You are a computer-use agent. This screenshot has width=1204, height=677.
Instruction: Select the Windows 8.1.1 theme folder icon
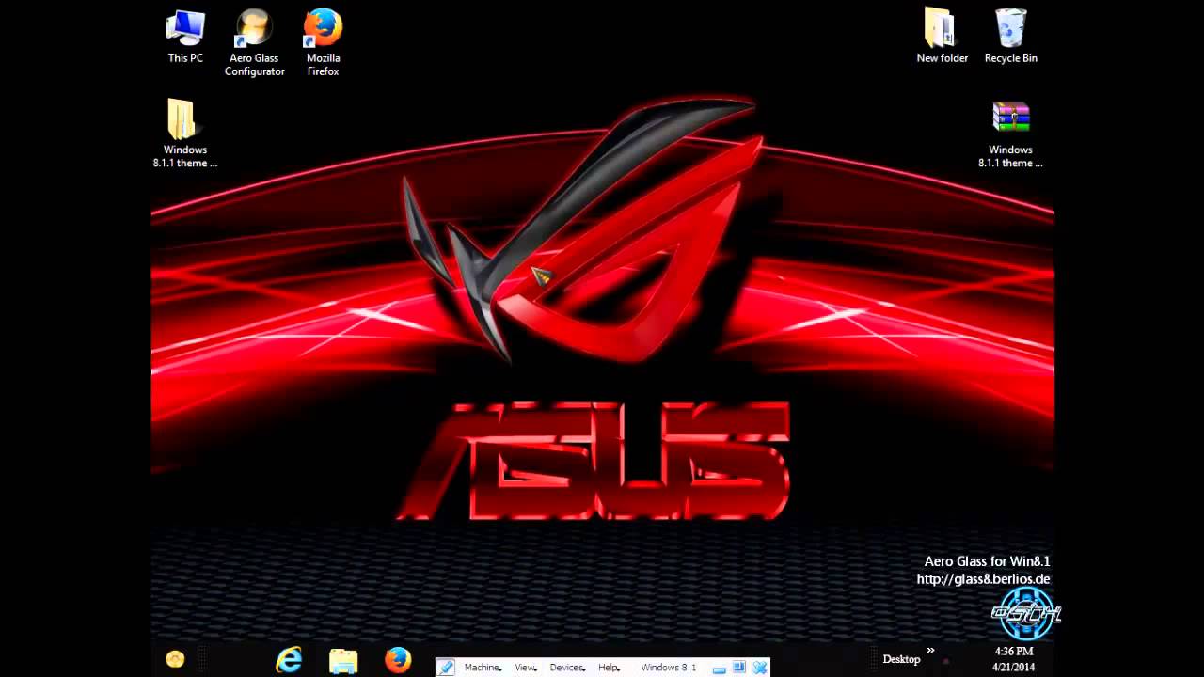185,134
